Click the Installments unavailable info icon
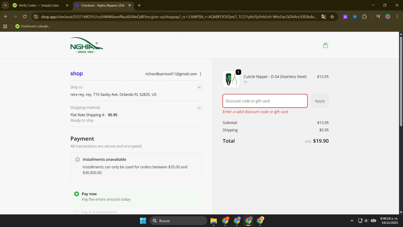The image size is (403, 227). pyautogui.click(x=77, y=159)
